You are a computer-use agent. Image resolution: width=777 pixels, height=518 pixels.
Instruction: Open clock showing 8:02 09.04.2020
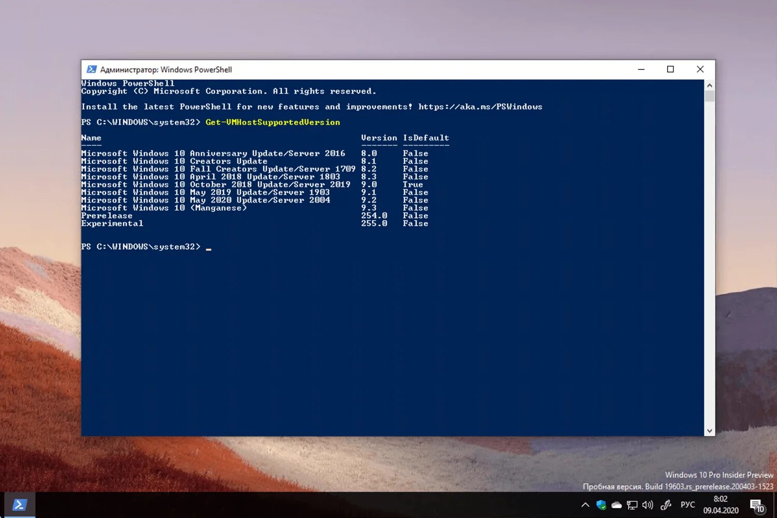tap(721, 505)
